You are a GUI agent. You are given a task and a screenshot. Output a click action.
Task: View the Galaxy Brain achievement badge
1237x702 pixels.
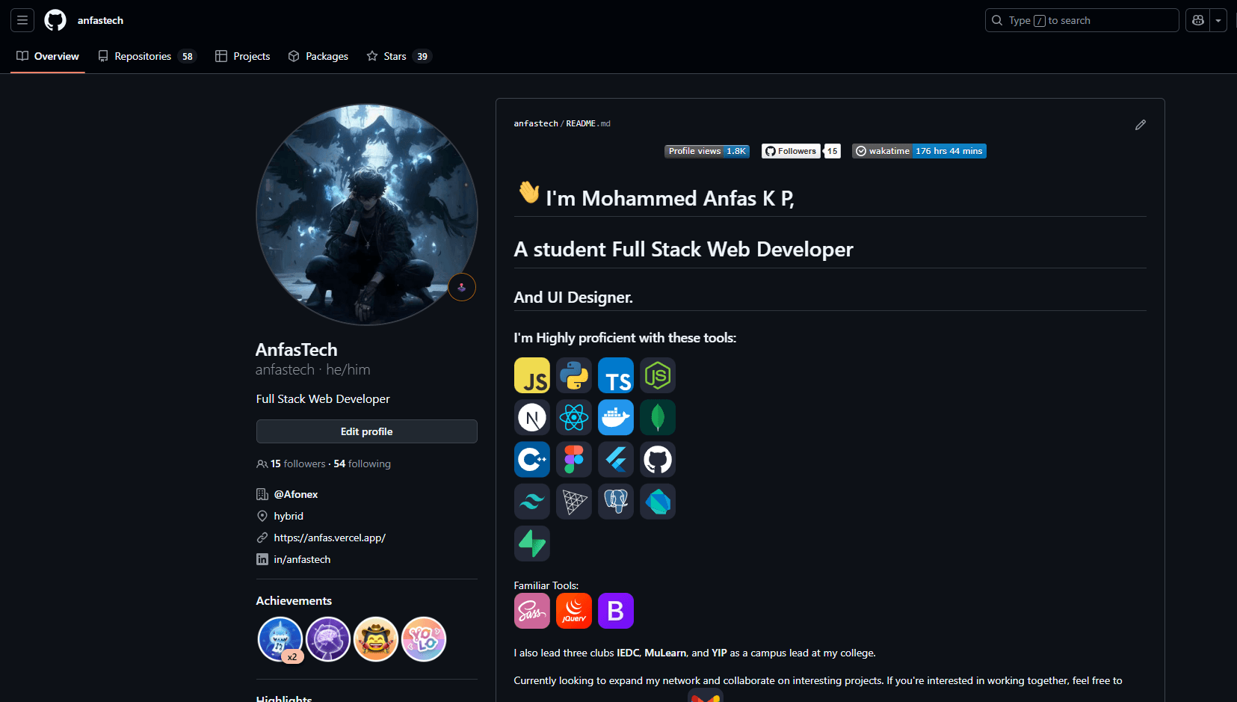coord(328,639)
